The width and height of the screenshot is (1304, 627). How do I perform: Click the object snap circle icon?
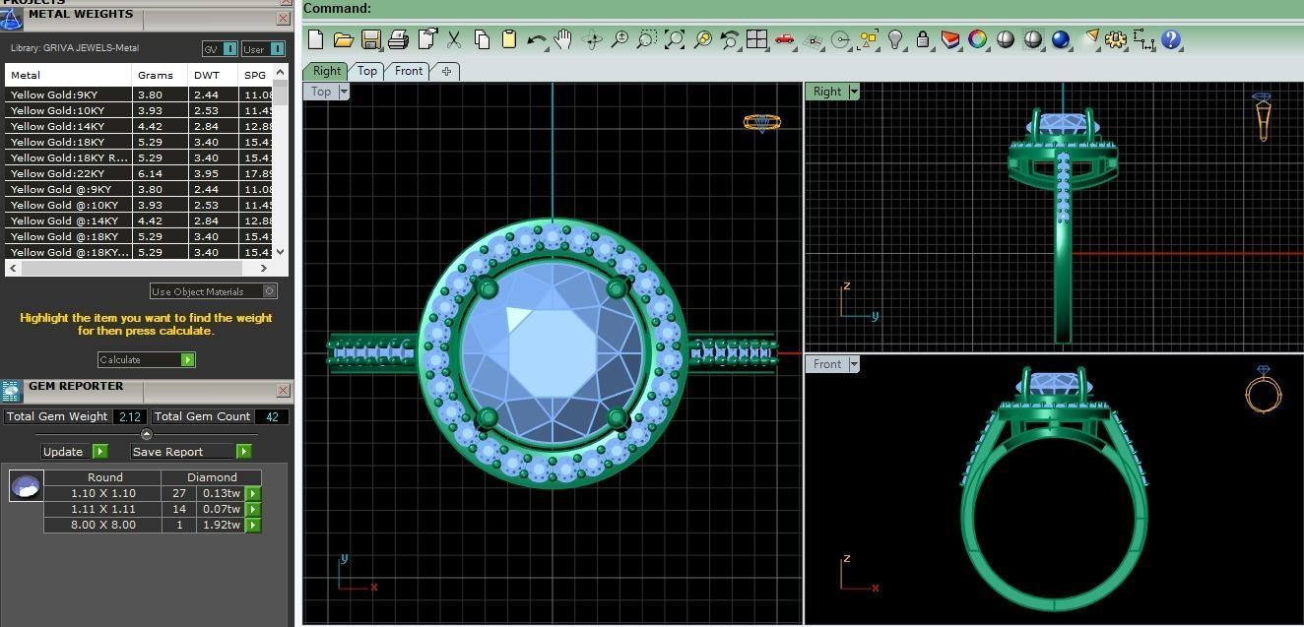point(840,39)
